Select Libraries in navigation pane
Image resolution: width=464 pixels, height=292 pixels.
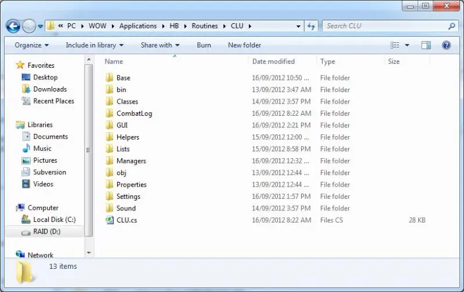coord(40,125)
